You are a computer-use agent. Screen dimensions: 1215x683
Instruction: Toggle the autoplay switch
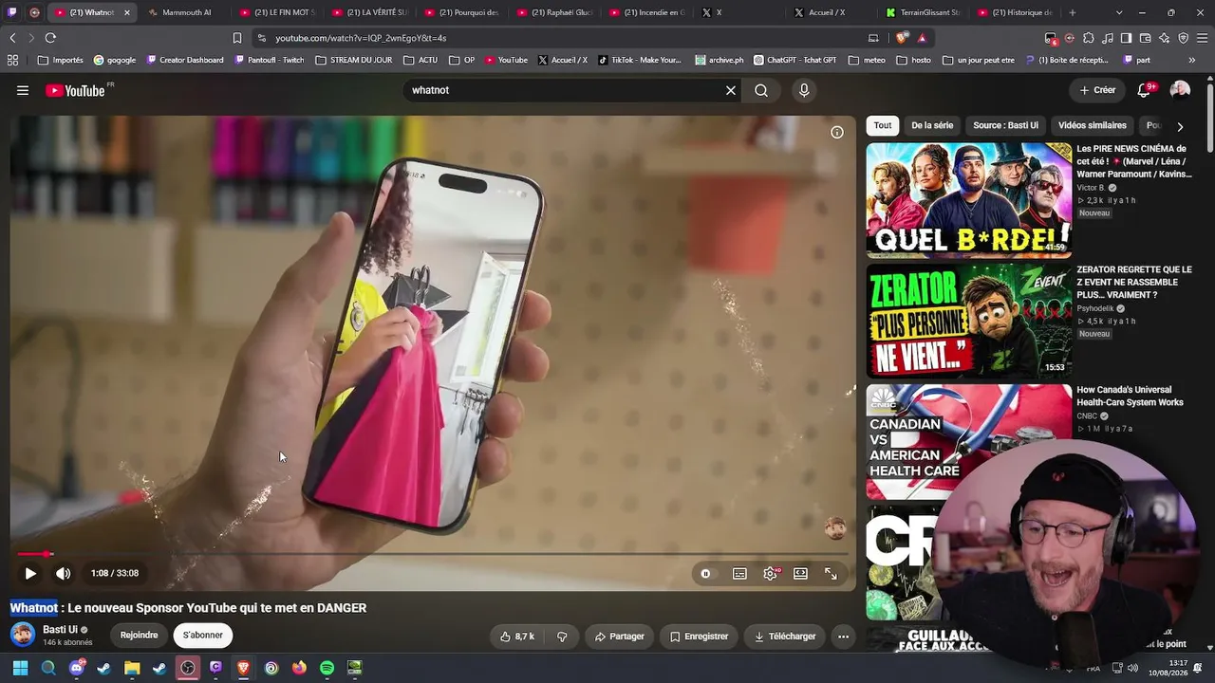(x=705, y=573)
